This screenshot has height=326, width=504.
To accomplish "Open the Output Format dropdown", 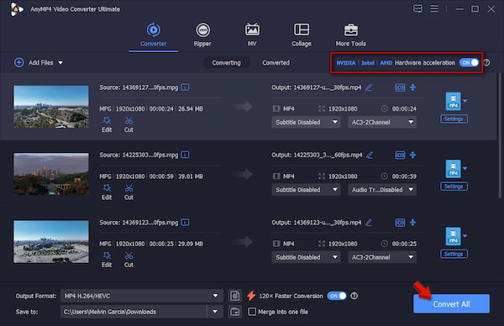I will [141, 296].
